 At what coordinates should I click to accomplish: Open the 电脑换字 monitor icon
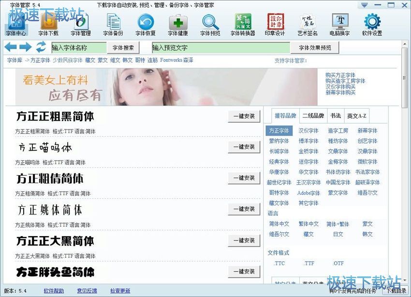[x=340, y=25]
